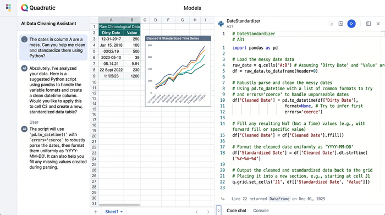This screenshot has height=215, width=385.
Task: Click cell containing 03/22/19
Action: tap(111, 51)
